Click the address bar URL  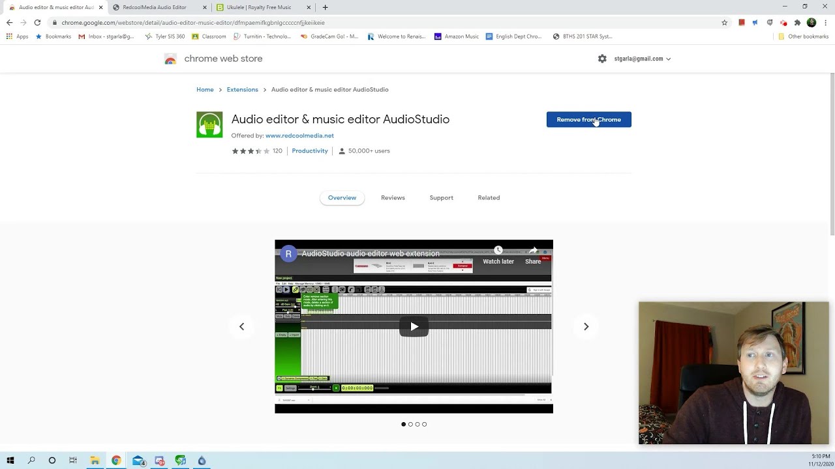[x=193, y=22]
